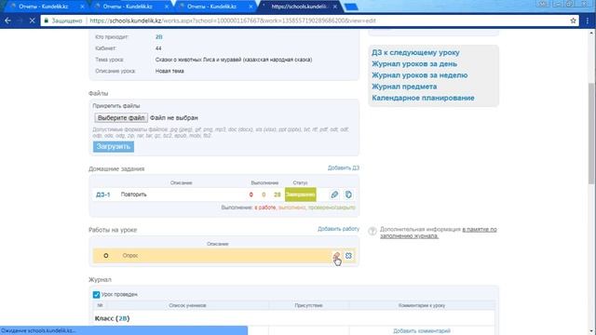The width and height of the screenshot is (596, 335).
Task: Click the Присутствие column header
Action: pos(308,305)
